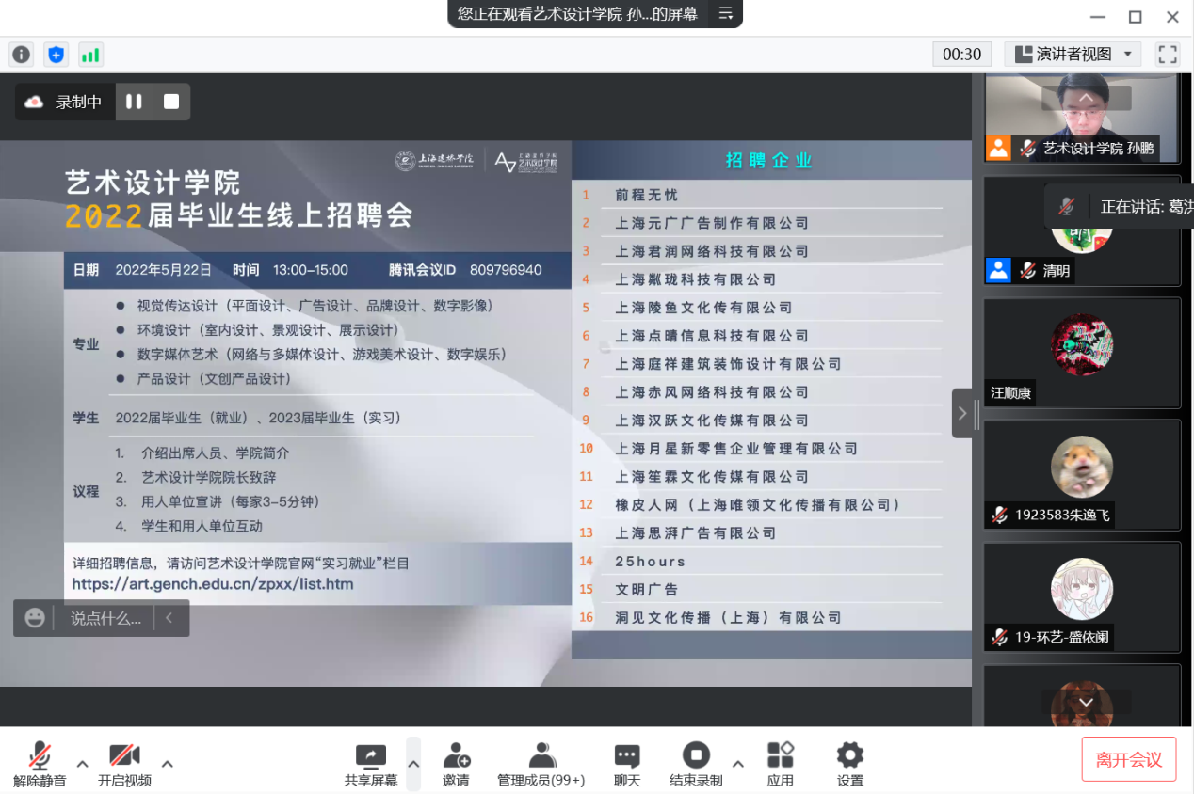Unmute microphone with 解除静音
The height and width of the screenshot is (794, 1194).
pyautogui.click(x=40, y=764)
